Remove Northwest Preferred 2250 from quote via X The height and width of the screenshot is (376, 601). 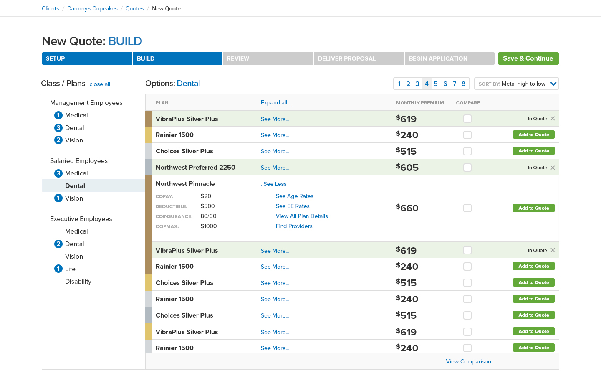coord(553,168)
